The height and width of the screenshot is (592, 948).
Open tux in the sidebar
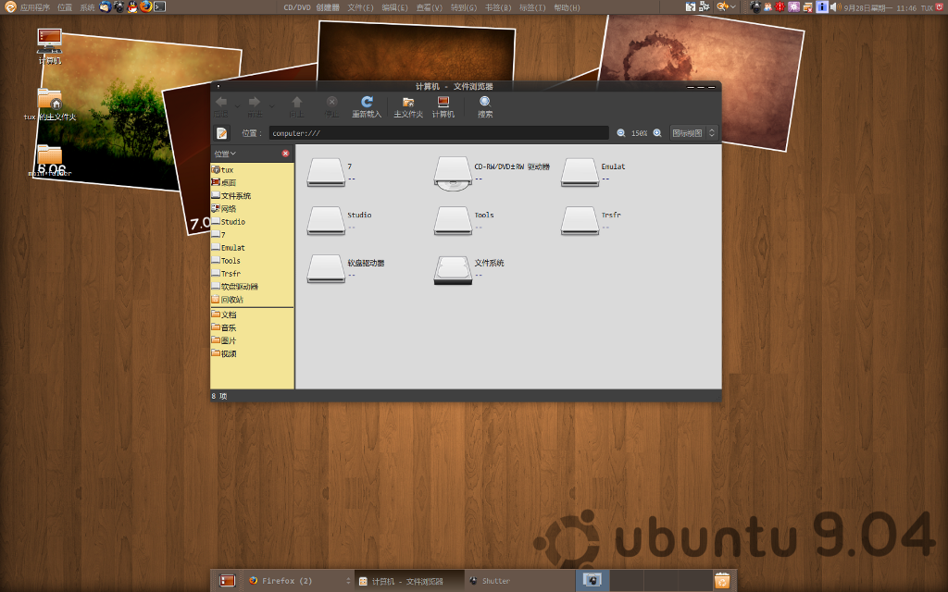click(x=252, y=170)
